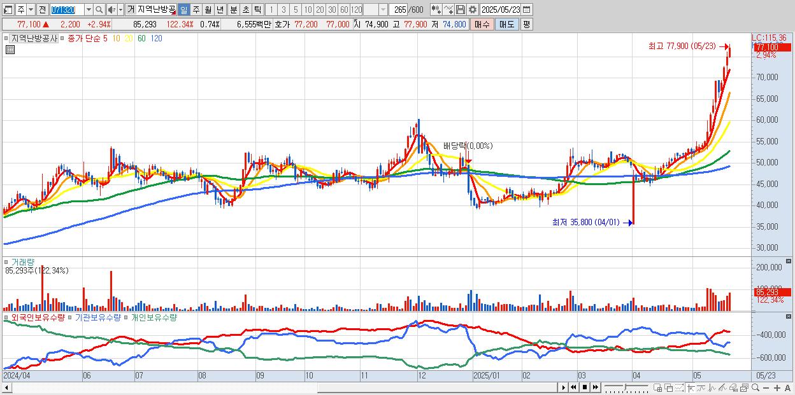
Task: Click the line-with-pencil draw icon
Action: pyautogui.click(x=722, y=387)
